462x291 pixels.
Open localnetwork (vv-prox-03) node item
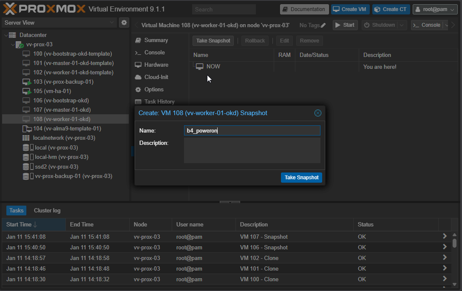coord(64,138)
